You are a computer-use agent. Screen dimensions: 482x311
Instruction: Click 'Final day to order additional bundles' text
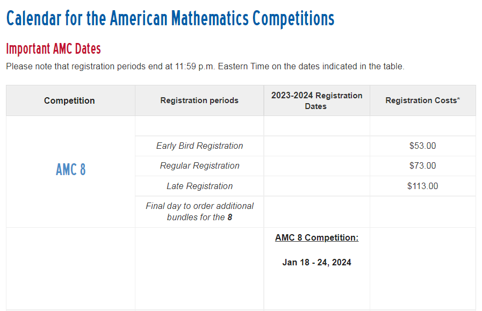click(x=199, y=212)
